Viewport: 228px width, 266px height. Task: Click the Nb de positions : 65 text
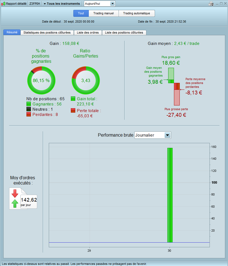tap(45, 99)
